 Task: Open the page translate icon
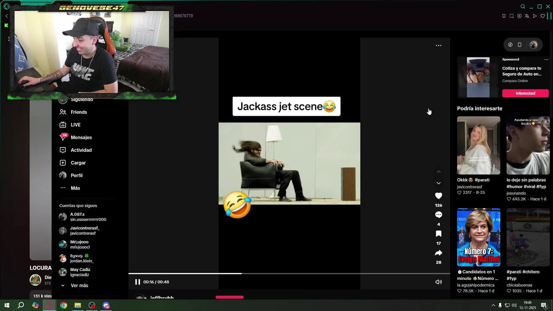pos(527,16)
